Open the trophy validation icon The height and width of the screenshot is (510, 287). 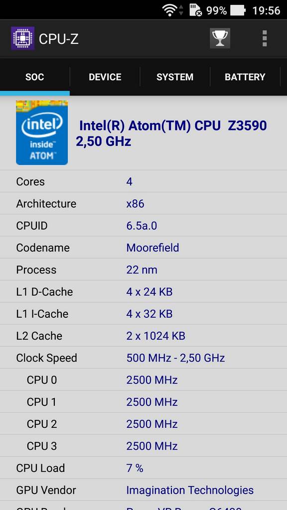[220, 38]
